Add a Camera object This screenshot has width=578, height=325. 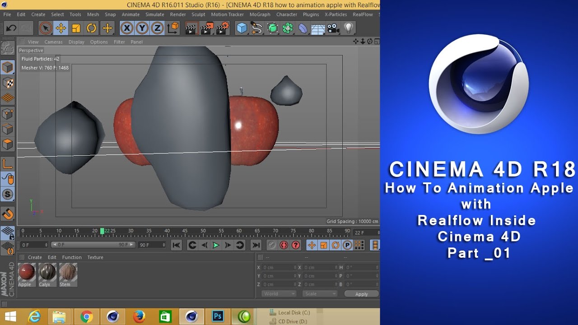pos(333,28)
